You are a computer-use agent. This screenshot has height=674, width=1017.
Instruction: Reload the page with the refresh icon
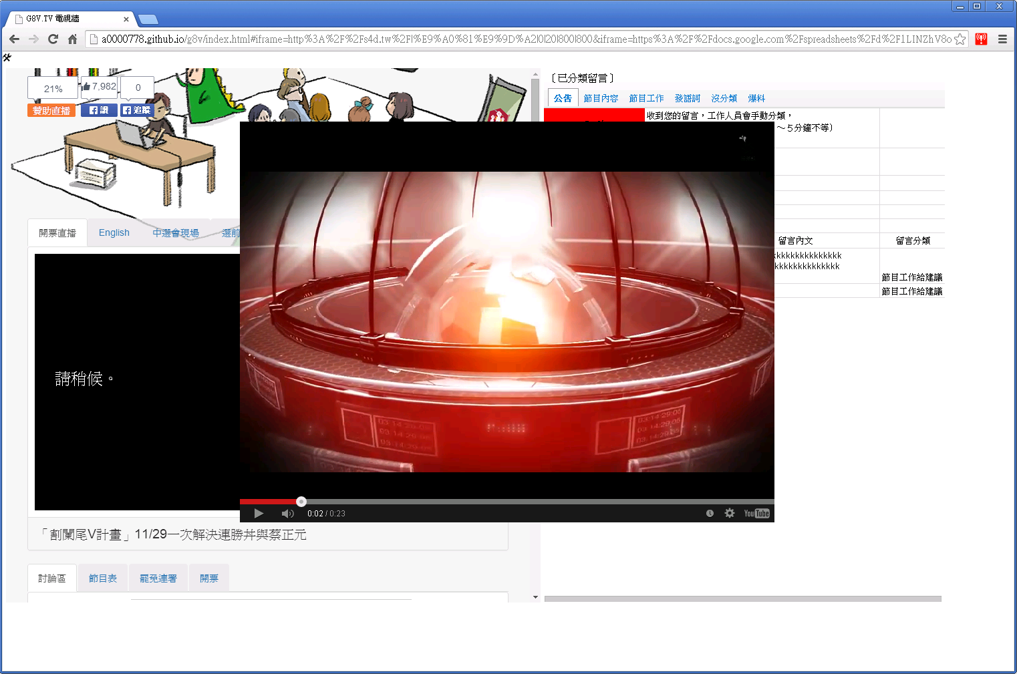53,39
